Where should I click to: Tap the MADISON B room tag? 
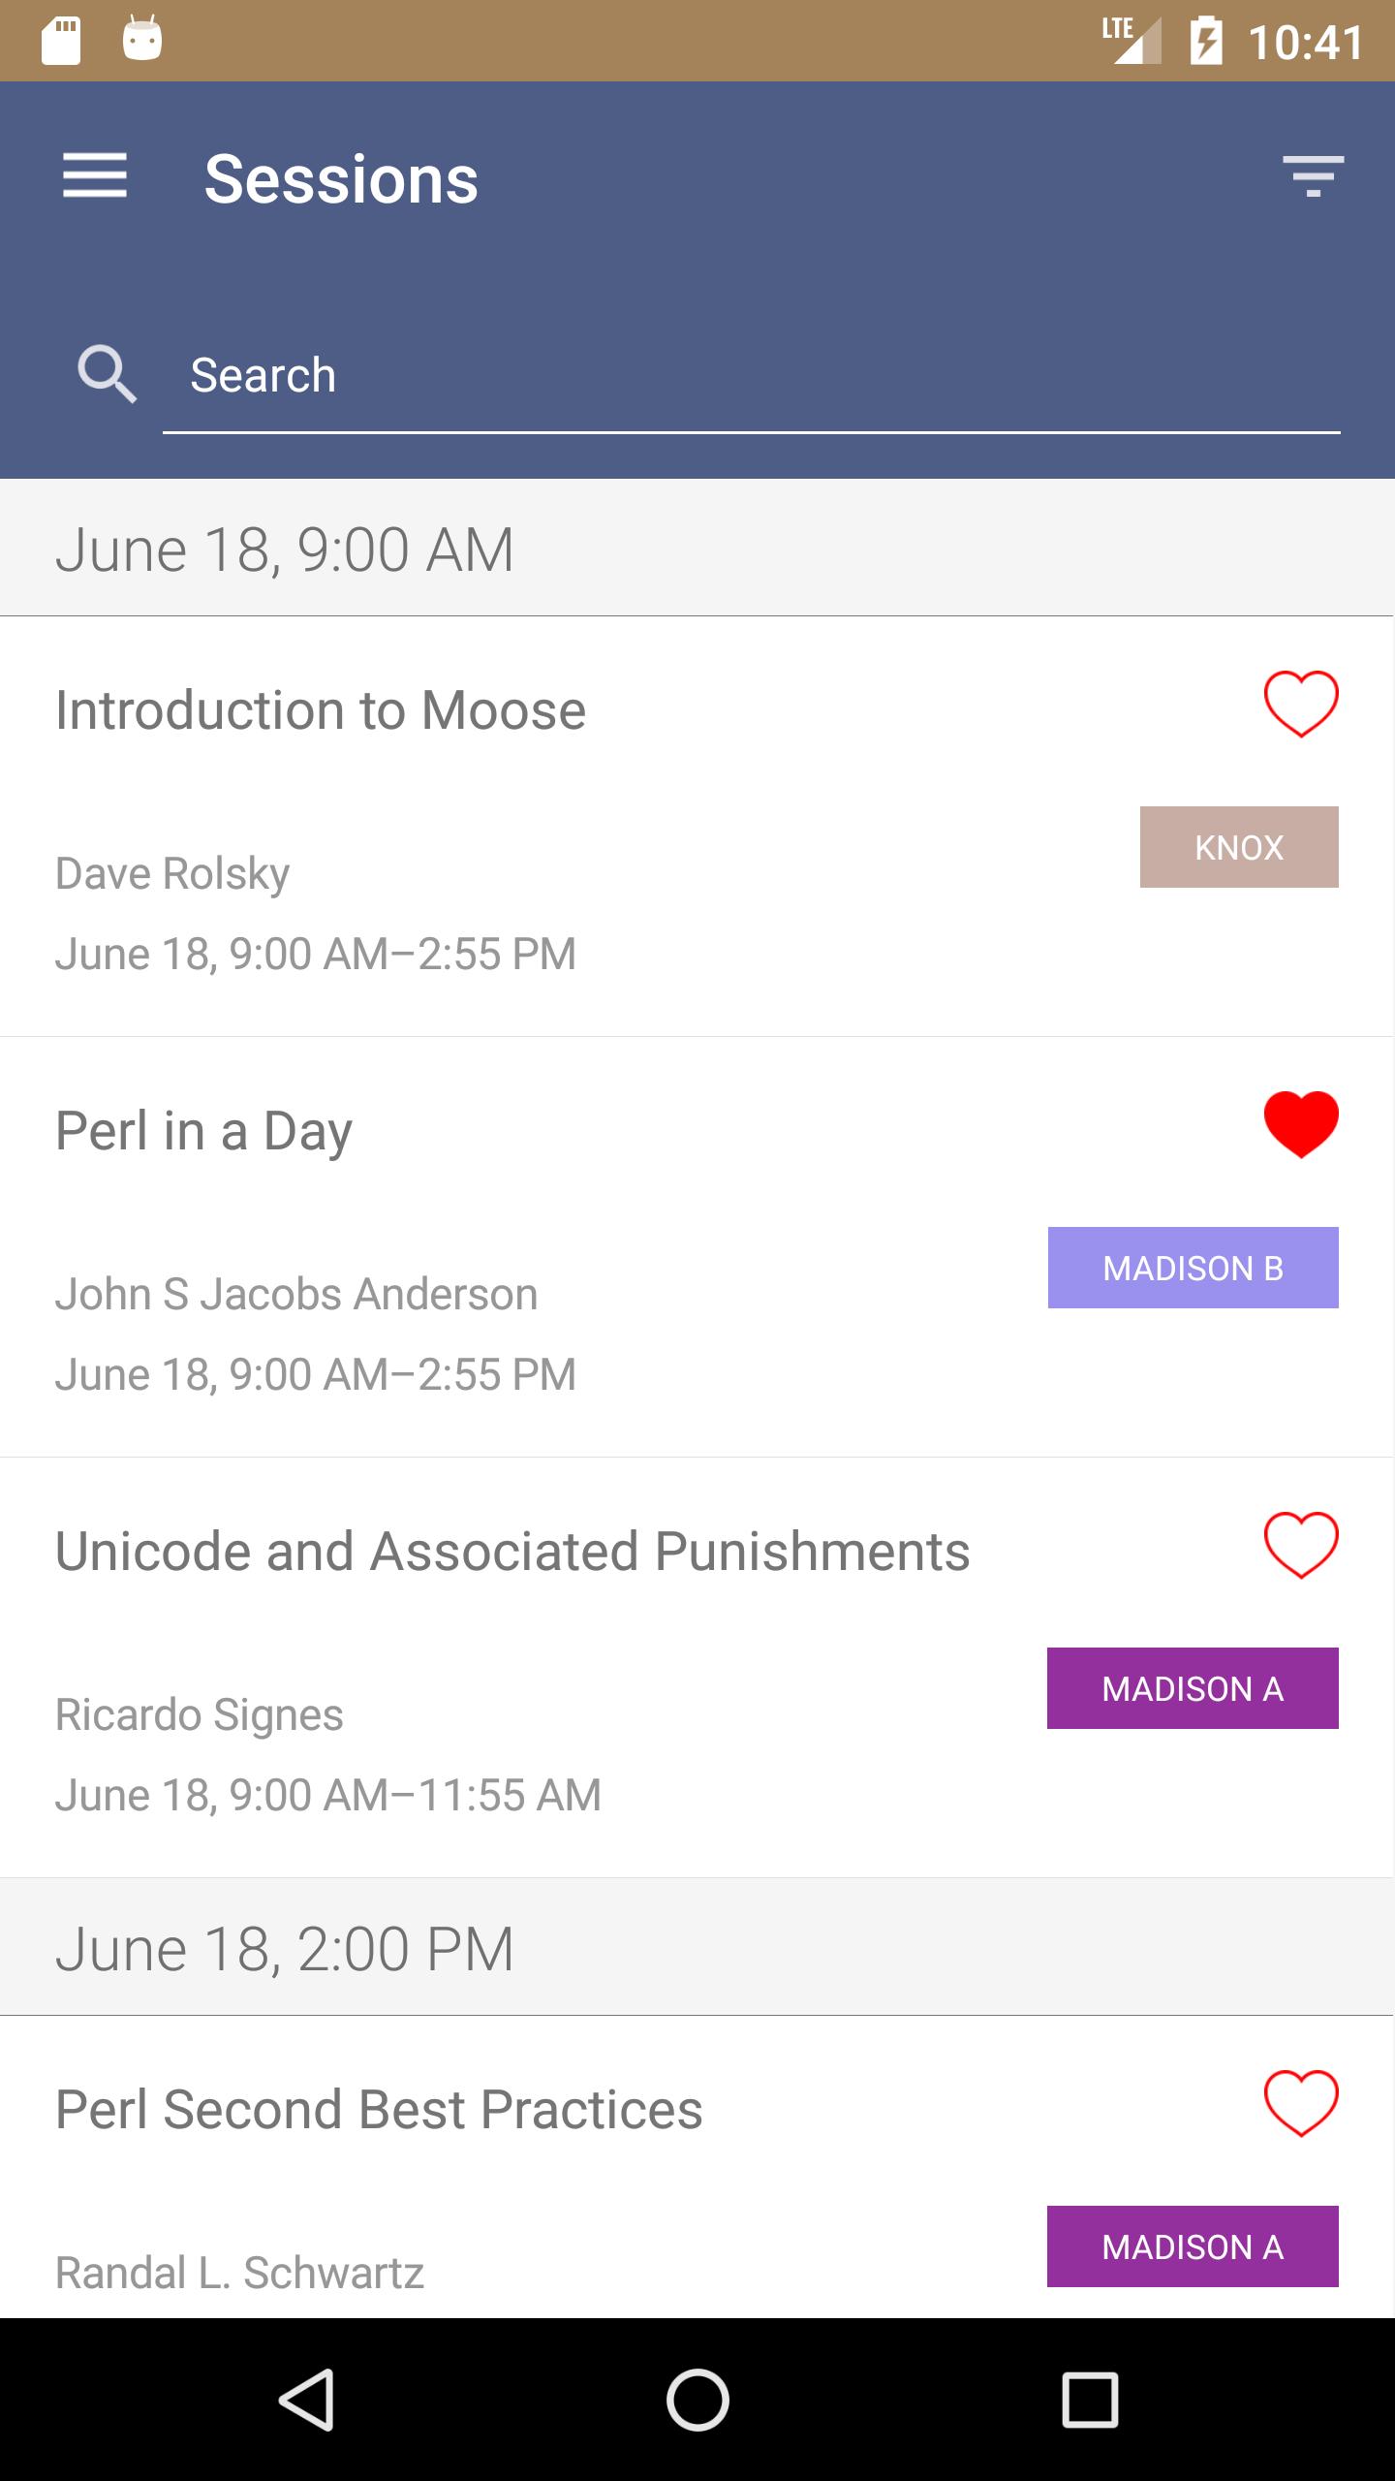coord(1193,1268)
